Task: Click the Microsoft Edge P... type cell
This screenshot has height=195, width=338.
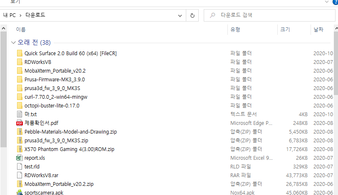Action: click(x=251, y=123)
